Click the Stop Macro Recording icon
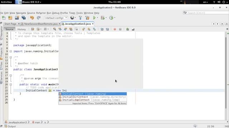Screen dimensions: 229x128 point(120,29)
